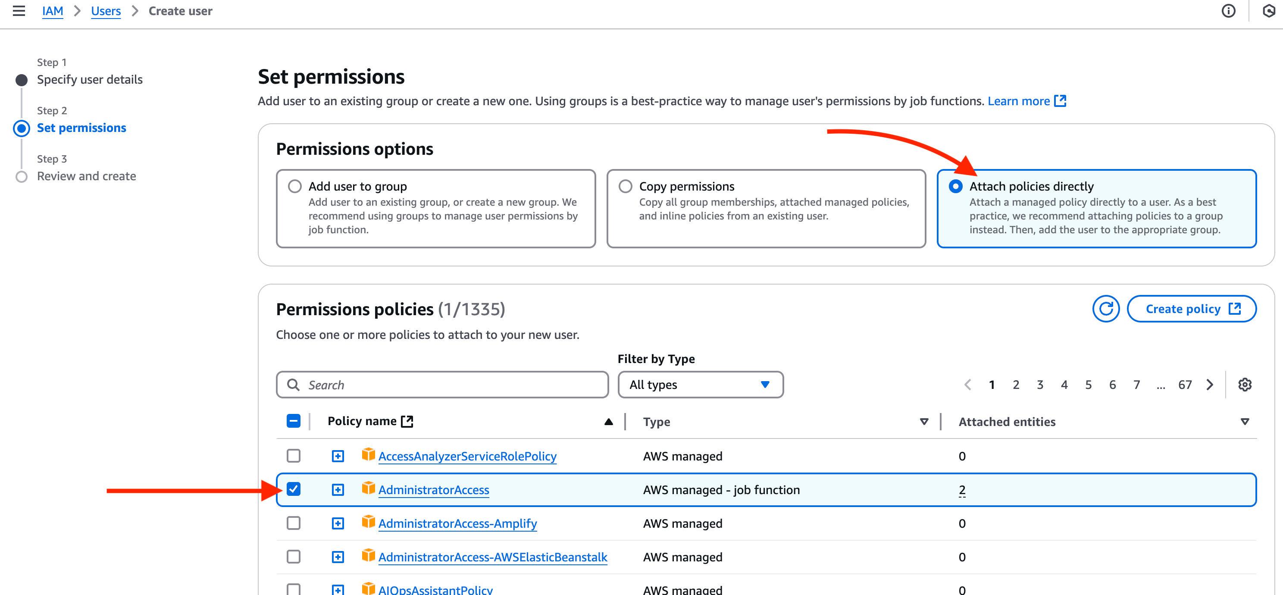
Task: Check the AccessAnalyzerServiceRolePolicy checkbox
Action: point(294,456)
